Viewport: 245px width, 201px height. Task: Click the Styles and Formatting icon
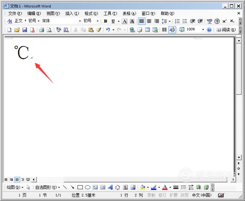click(x=9, y=21)
